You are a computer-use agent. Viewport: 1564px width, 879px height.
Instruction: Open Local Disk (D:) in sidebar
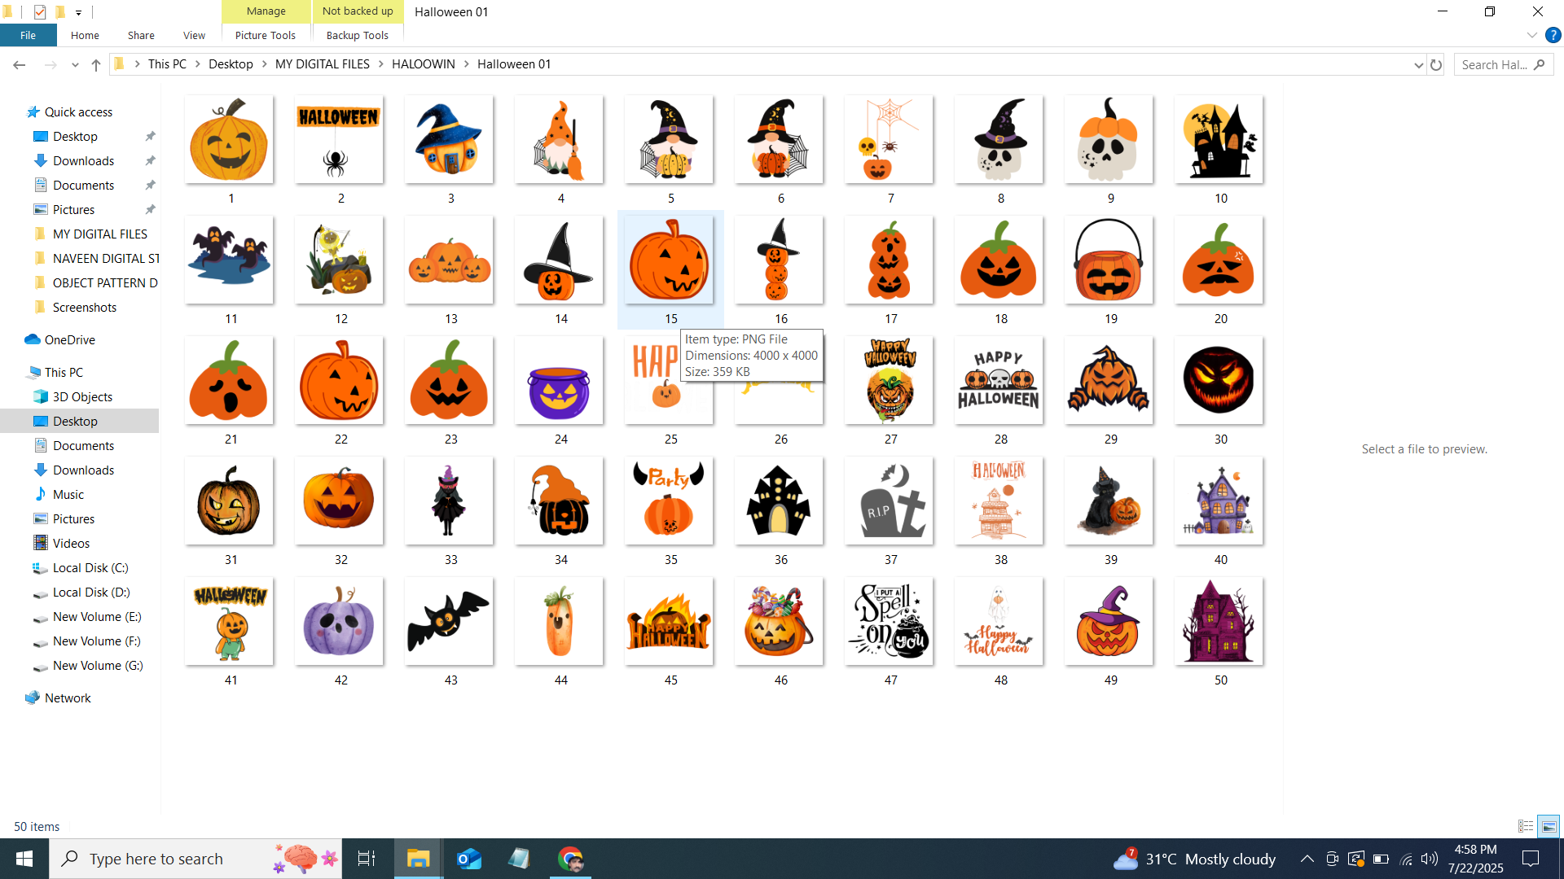point(91,593)
